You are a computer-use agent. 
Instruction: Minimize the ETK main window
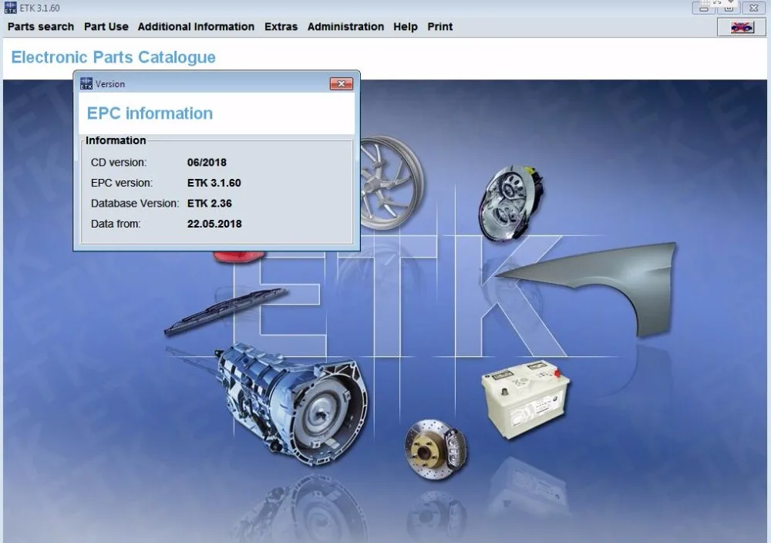(704, 8)
